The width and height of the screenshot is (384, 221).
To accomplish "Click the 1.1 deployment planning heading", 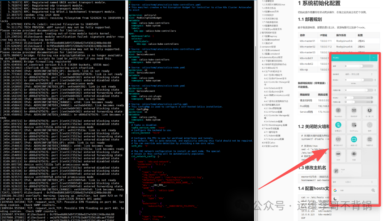I will pos(310,19).
